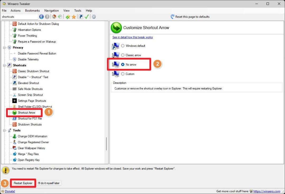Click the Classic Shutdown Shortcut icon
Image resolution: width=285 pixels, height=194 pixels.
(x=15, y=71)
